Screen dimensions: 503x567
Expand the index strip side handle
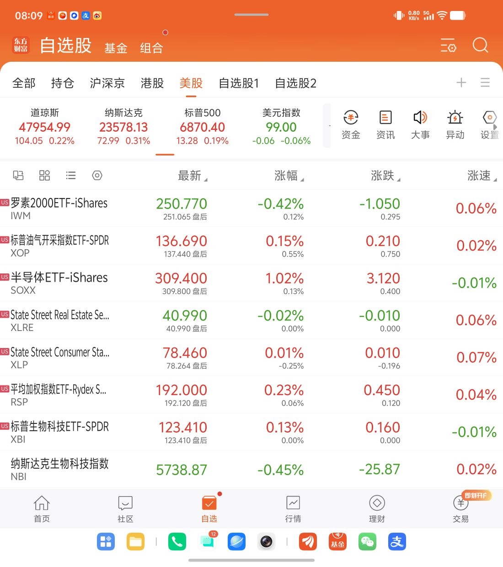(x=326, y=126)
